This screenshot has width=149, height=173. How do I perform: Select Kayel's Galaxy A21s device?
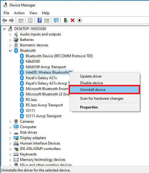pos(41,78)
